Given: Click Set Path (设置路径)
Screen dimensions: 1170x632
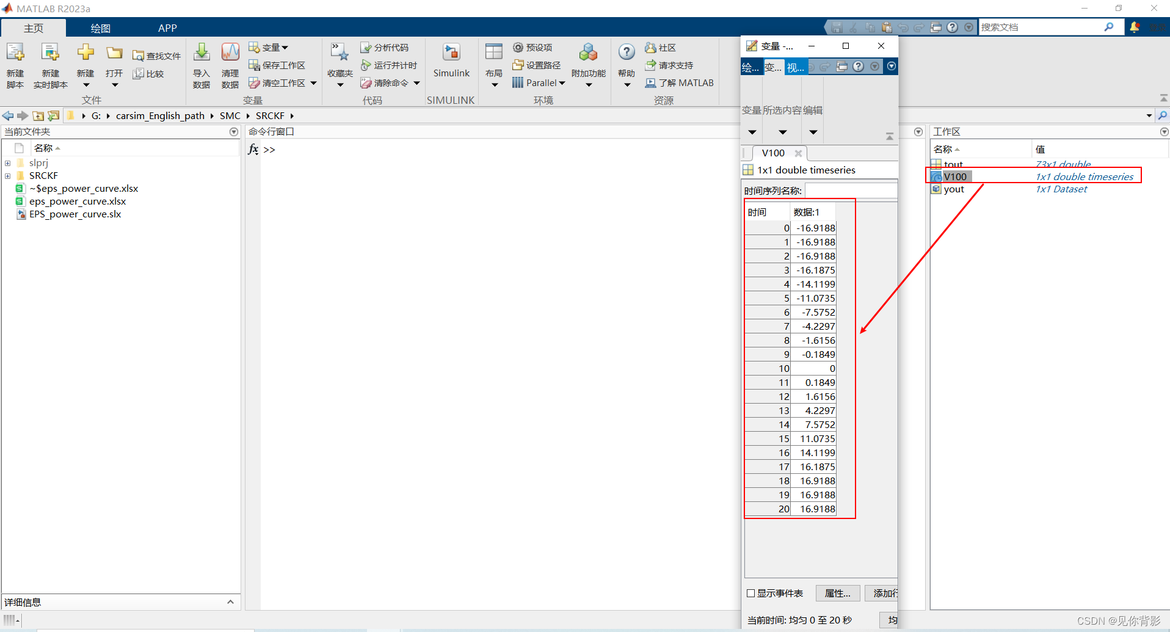Looking at the screenshot, I should (x=537, y=65).
